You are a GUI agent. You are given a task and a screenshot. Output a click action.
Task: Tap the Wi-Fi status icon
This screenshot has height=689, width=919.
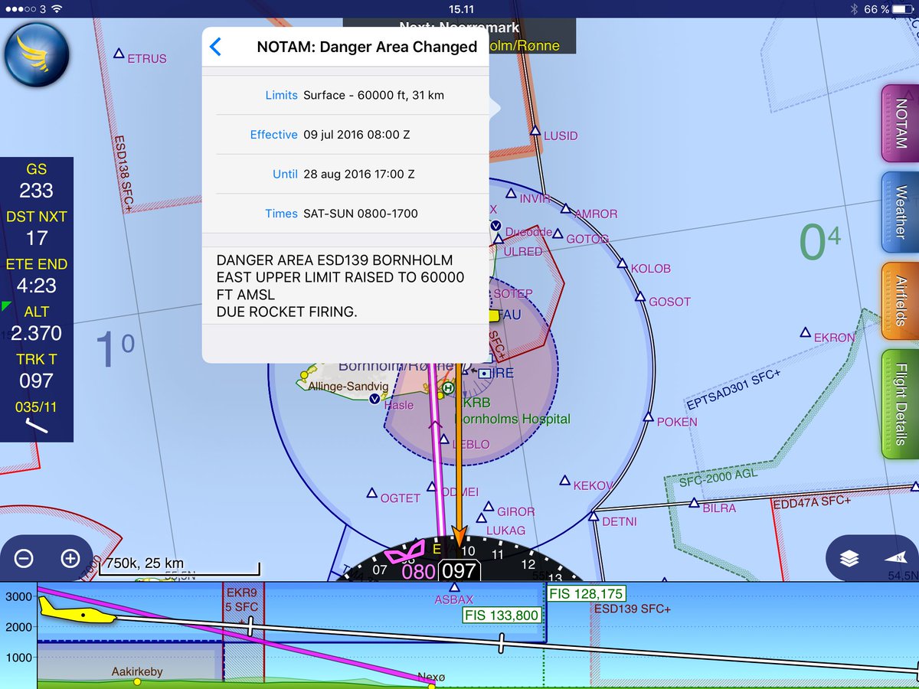pyautogui.click(x=57, y=8)
